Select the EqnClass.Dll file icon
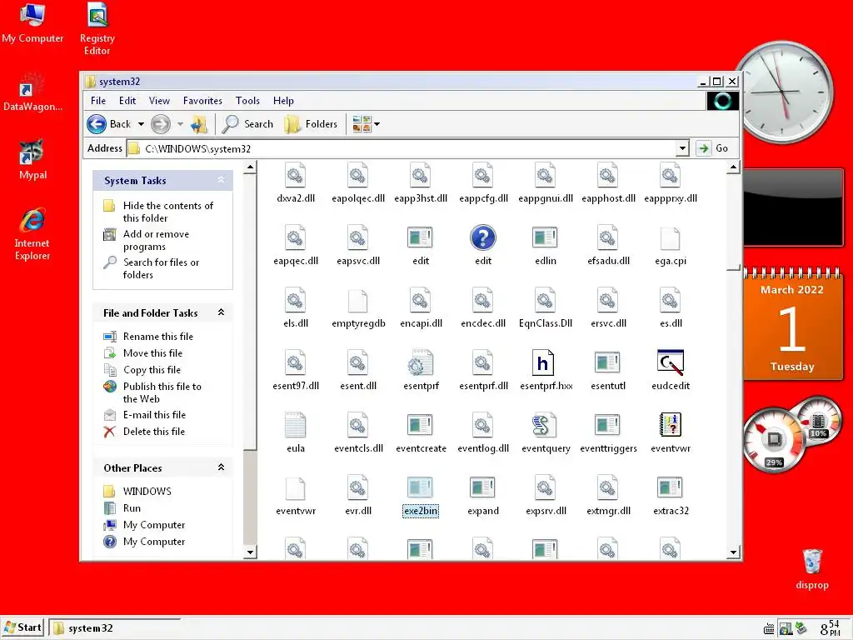This screenshot has width=853, height=640. (545, 300)
